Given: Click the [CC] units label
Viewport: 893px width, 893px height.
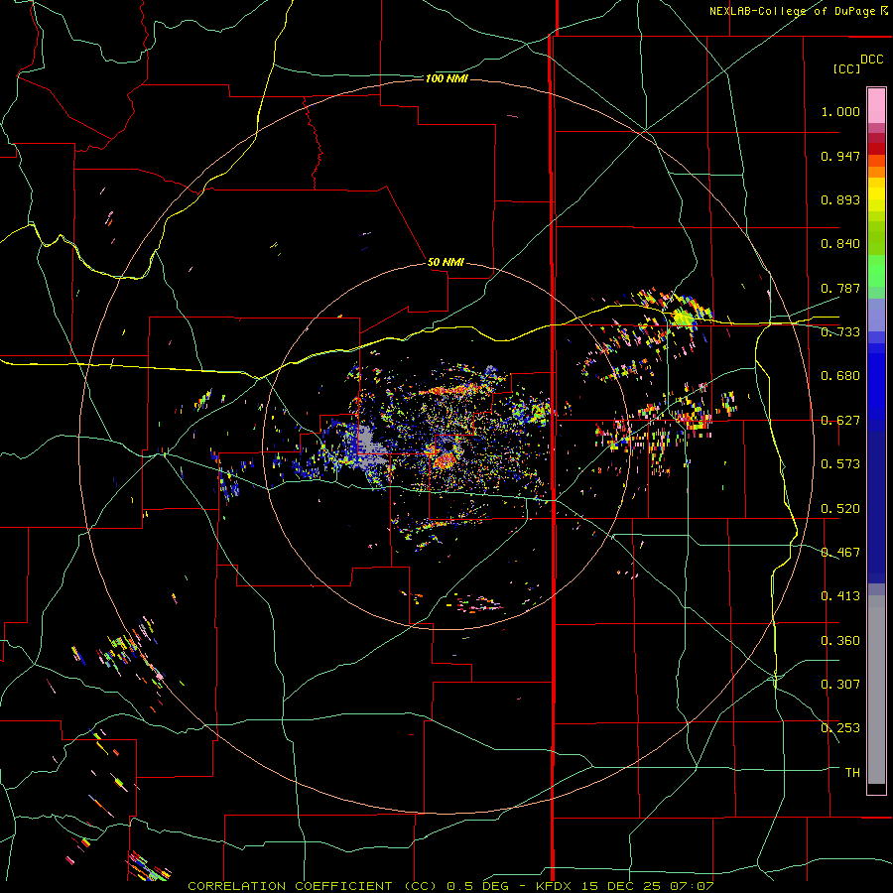Looking at the screenshot, I should click(x=846, y=68).
